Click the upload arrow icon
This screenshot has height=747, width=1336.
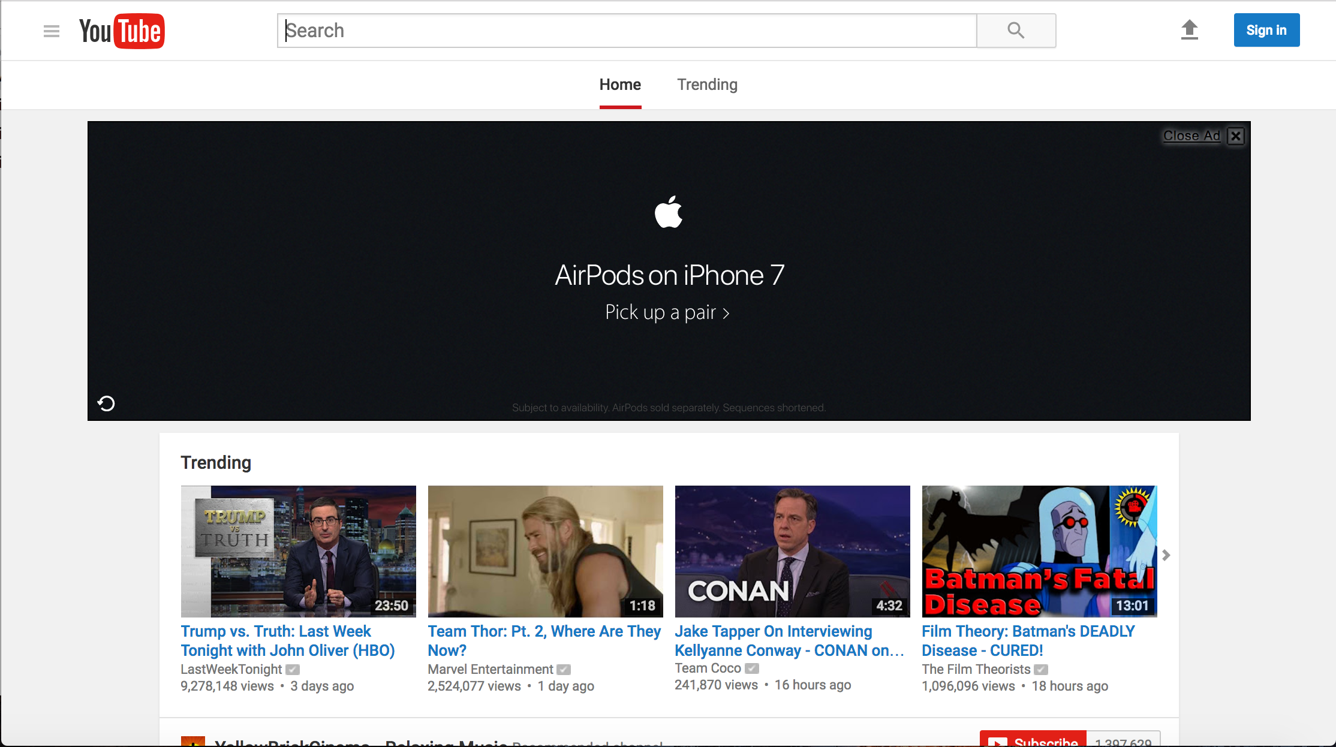pyautogui.click(x=1189, y=30)
